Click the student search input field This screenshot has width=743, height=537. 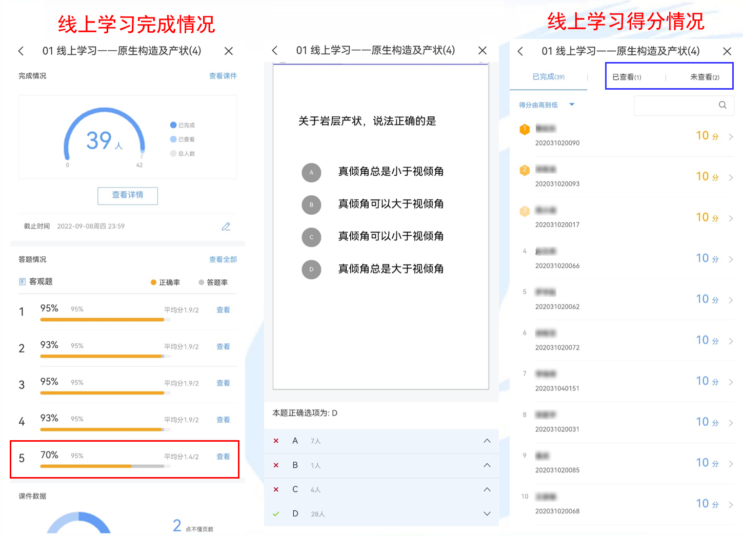tap(674, 106)
